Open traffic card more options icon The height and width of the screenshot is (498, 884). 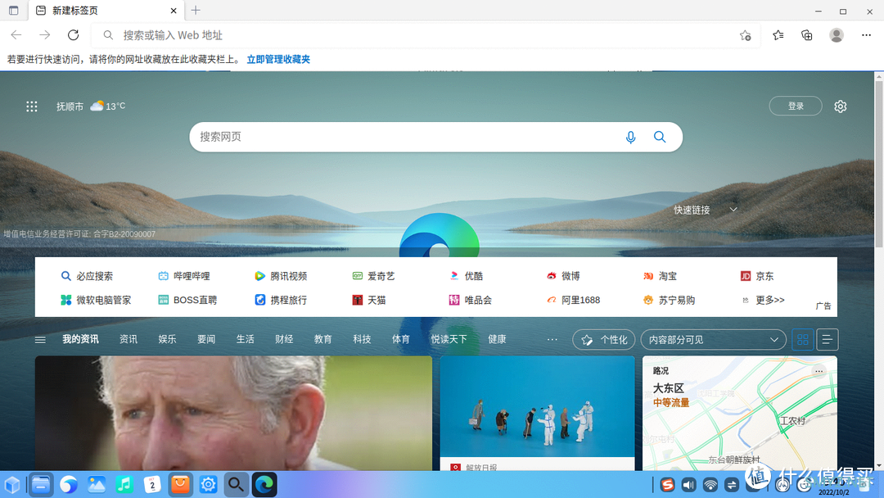[x=819, y=370]
